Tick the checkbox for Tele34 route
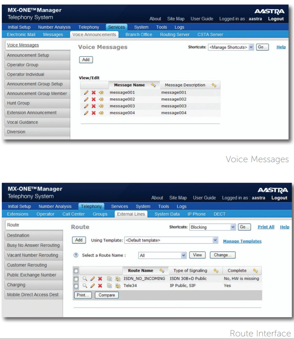Image resolution: width=294 pixels, height=339 pixels. pyautogui.click(x=76, y=286)
